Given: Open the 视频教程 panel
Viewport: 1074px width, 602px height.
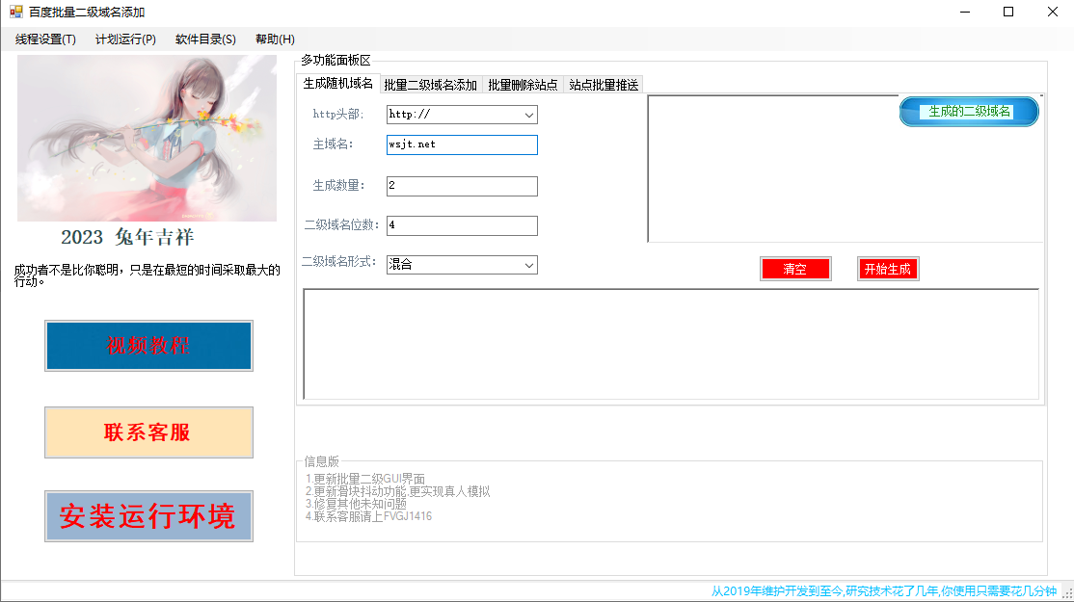Looking at the screenshot, I should pos(148,346).
